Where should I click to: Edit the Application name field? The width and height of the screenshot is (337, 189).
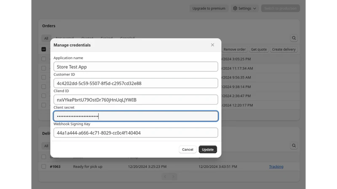tap(136, 67)
